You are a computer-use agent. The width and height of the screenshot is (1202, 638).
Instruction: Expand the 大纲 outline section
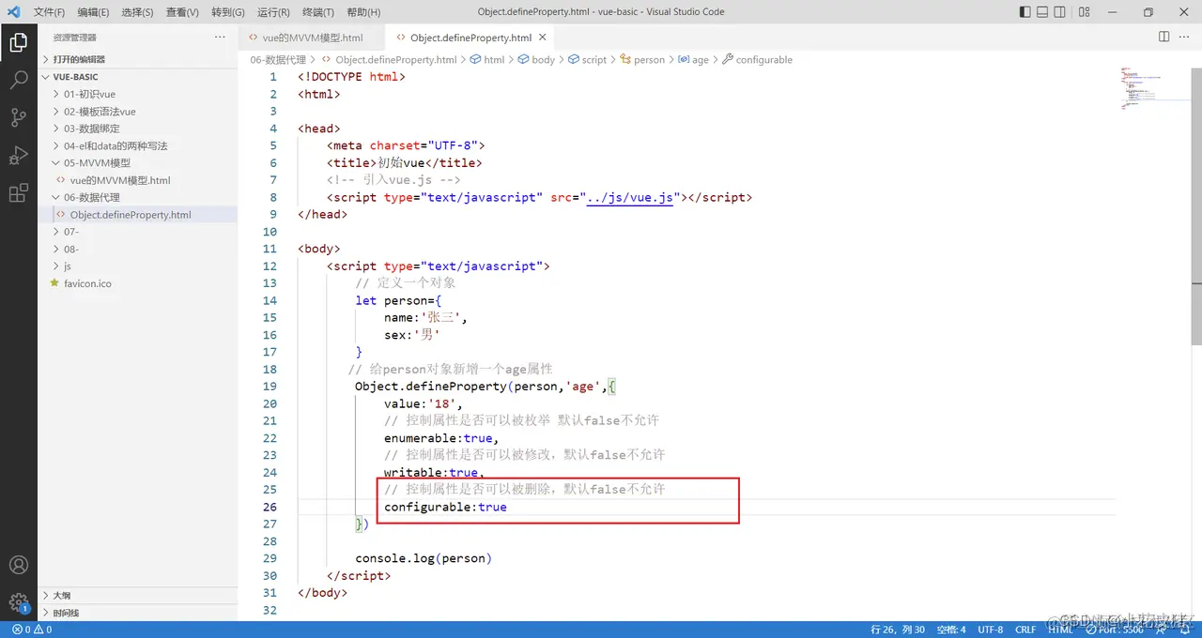point(137,595)
